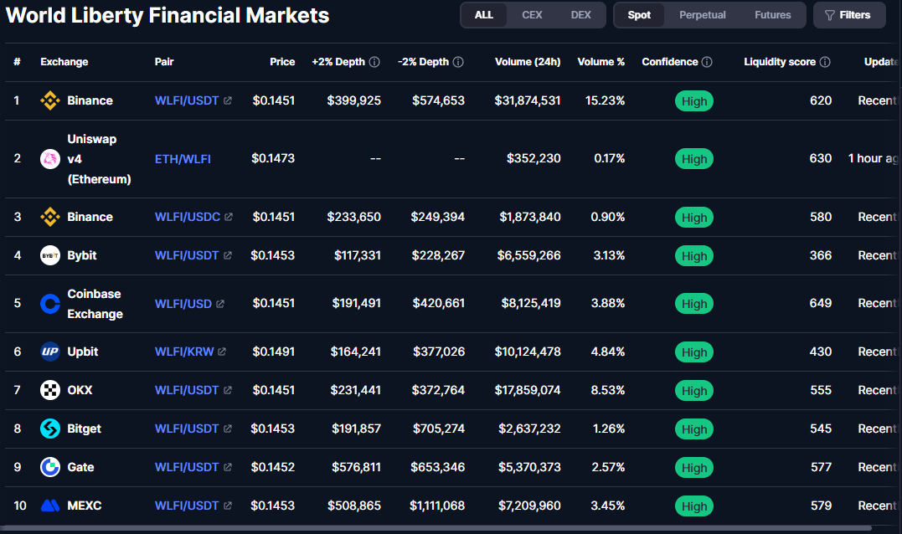Open external link icon for Upbit WLFI/KRW
The height and width of the screenshot is (534, 902).
coord(222,352)
